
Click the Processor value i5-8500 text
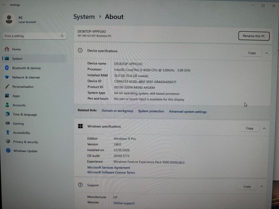[x=152, y=70]
